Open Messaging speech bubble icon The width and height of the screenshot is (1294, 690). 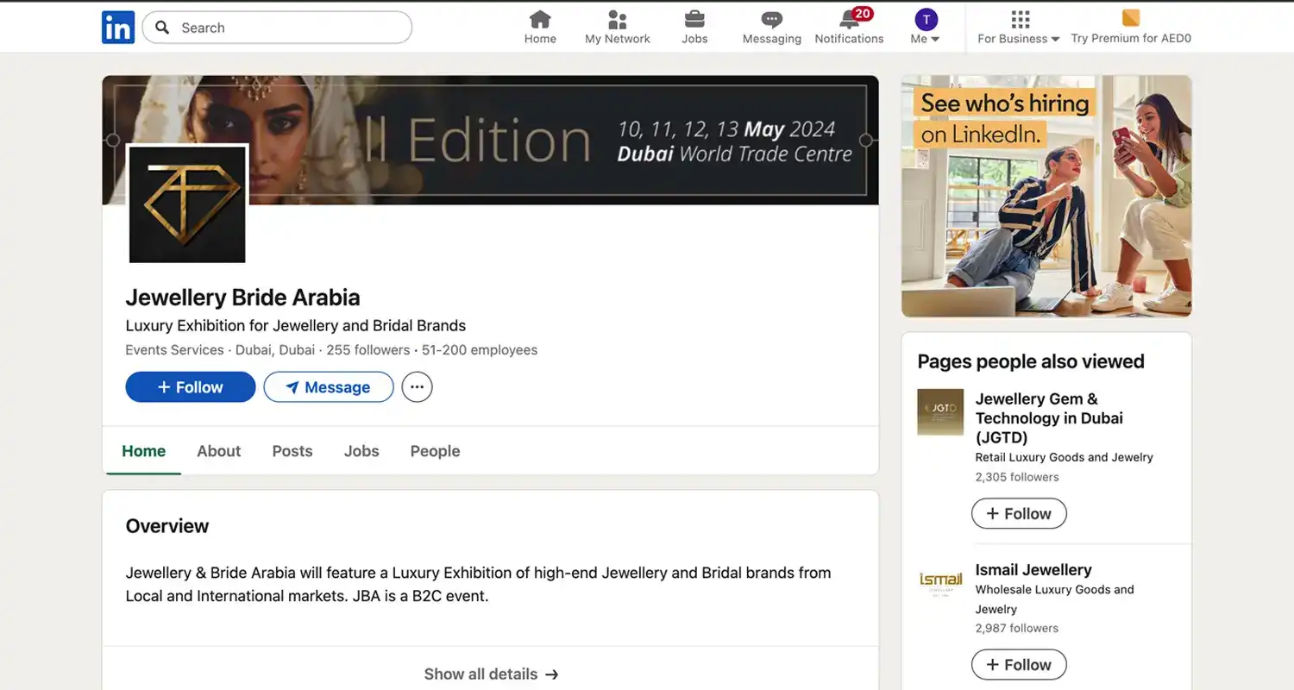click(x=770, y=20)
